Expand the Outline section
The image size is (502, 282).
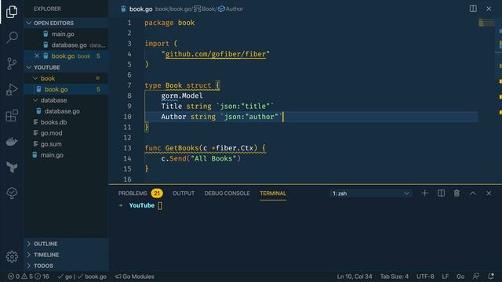[x=66, y=244]
